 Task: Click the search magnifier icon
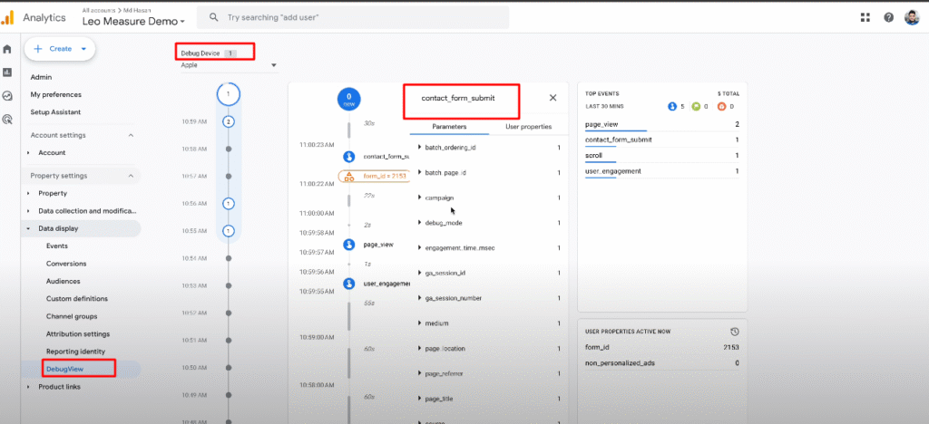(214, 18)
